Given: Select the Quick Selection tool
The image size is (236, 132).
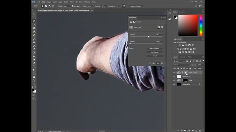Looking at the screenshot, I should point(34,25).
